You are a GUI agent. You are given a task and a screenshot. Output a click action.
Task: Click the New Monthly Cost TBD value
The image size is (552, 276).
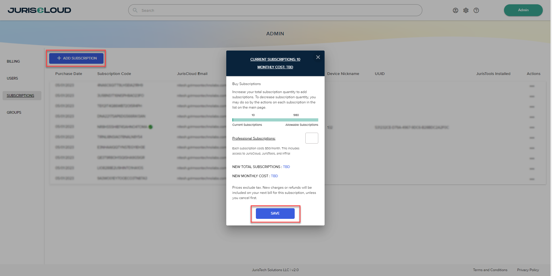click(x=274, y=176)
